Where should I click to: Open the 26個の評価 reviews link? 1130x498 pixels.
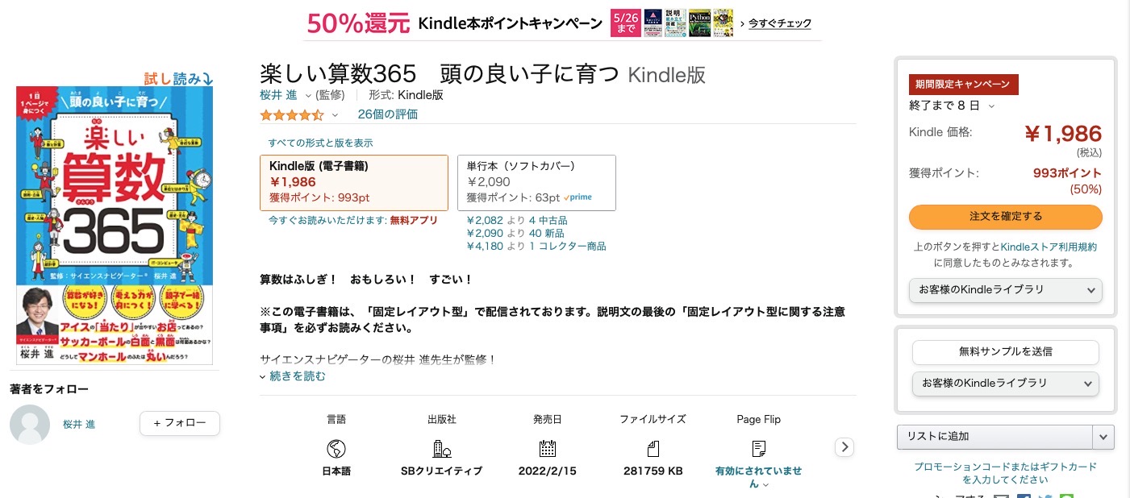tap(388, 114)
